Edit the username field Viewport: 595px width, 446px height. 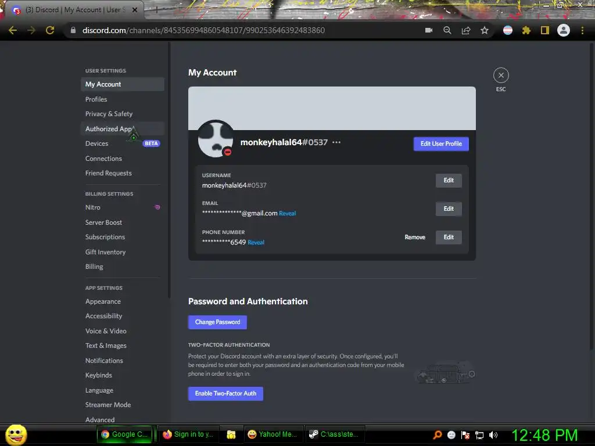[x=449, y=180]
